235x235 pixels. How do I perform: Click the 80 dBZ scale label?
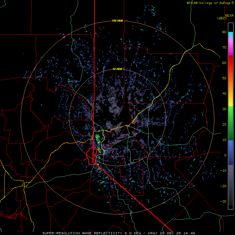coord(224,32)
